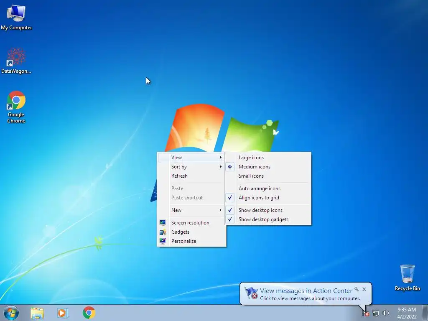Select the Google Chrome desktop shortcut

point(16,107)
